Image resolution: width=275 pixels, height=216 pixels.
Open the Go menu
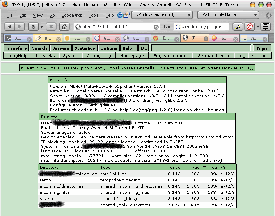tap(52, 16)
